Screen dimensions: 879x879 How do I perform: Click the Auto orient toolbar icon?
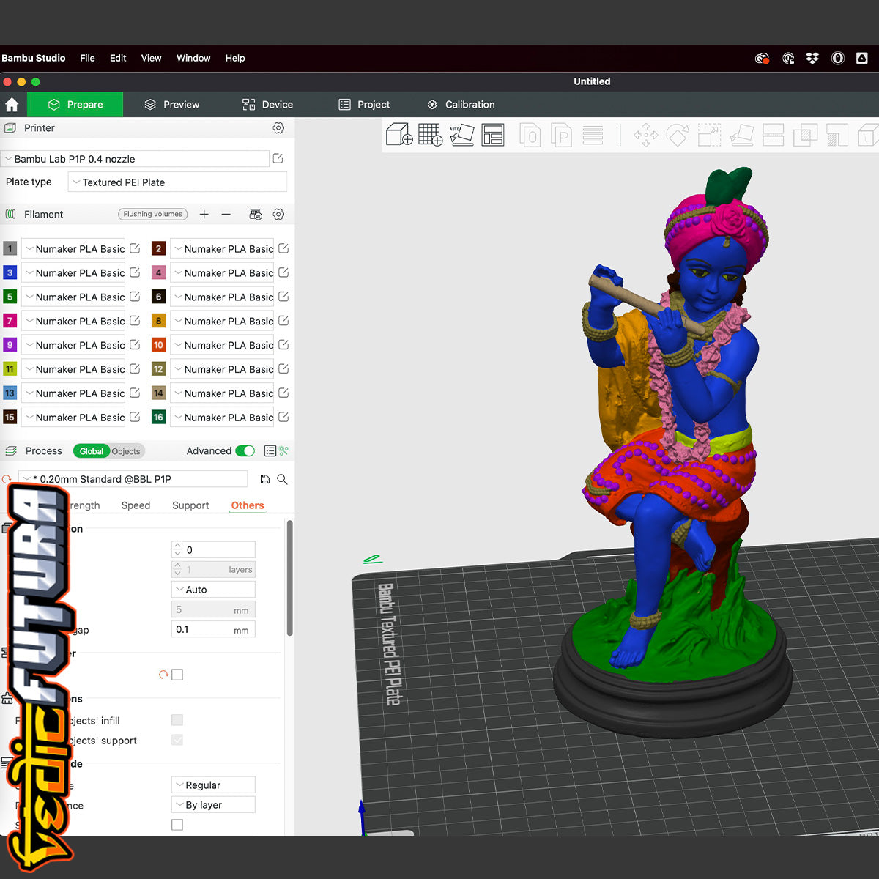coord(461,135)
